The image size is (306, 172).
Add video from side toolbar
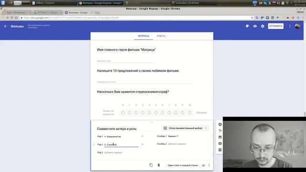[220, 143]
